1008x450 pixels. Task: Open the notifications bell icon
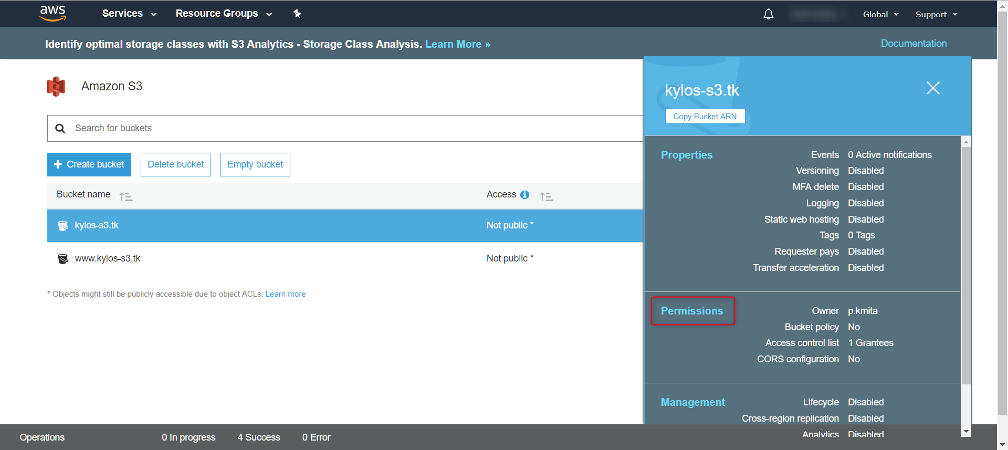(769, 14)
